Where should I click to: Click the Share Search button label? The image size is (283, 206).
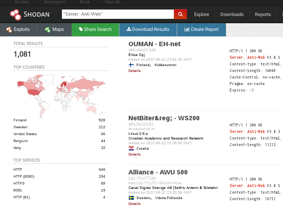(98, 29)
